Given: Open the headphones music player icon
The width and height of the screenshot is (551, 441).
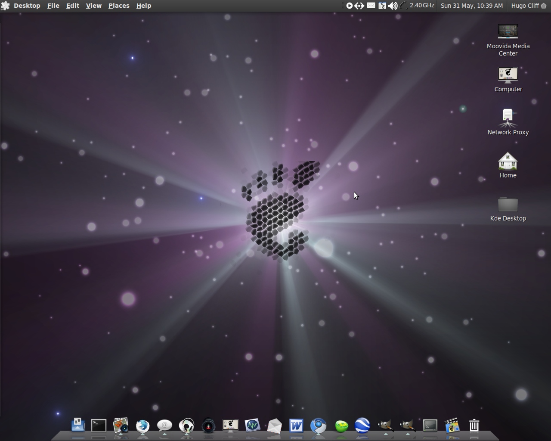Looking at the screenshot, I should coord(186,425).
